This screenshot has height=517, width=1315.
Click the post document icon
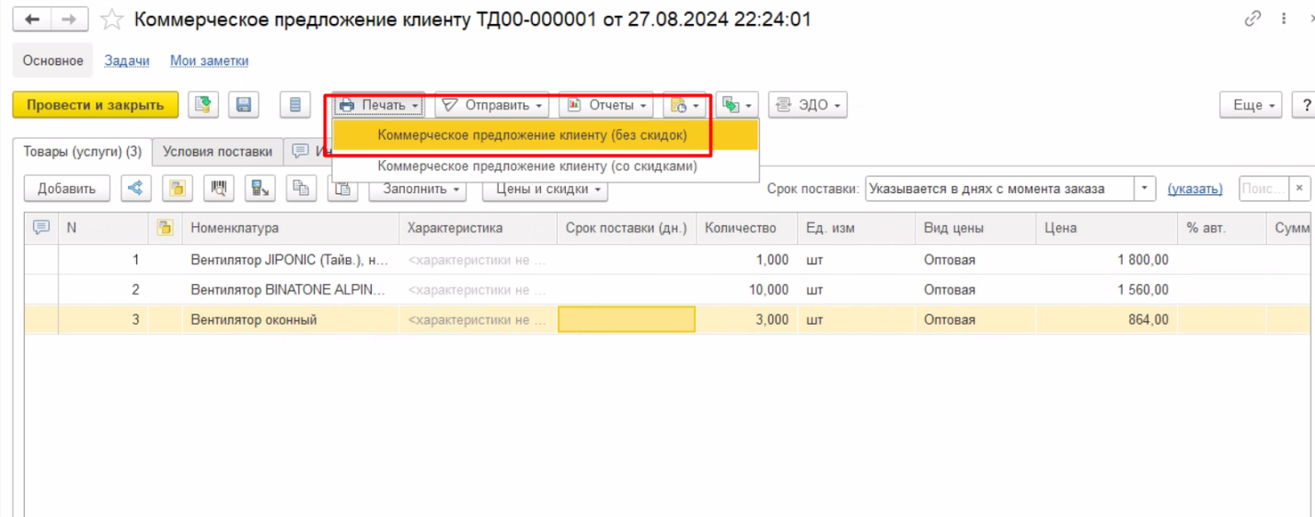pyautogui.click(x=203, y=105)
